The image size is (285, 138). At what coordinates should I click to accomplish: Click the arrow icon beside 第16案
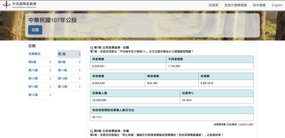[x=50, y=95]
